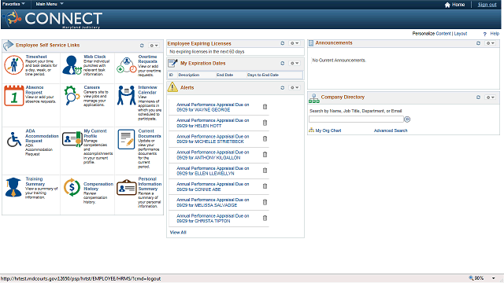The height and width of the screenshot is (283, 504).
Task: Open the Careers title link
Action: (x=92, y=87)
